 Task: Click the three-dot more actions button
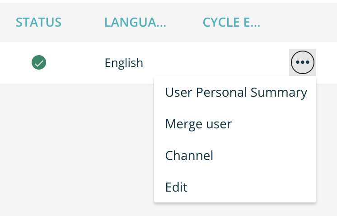(x=302, y=62)
